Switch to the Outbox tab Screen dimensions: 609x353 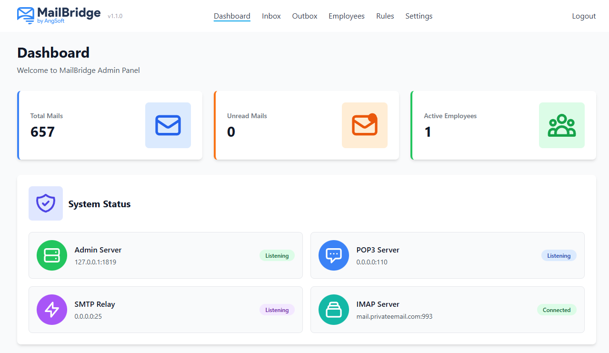click(304, 16)
